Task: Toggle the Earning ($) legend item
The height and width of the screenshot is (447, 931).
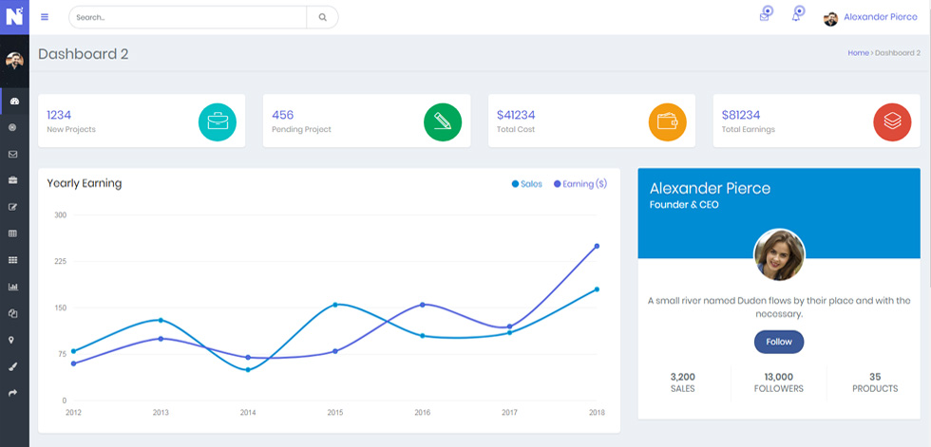Action: [580, 184]
